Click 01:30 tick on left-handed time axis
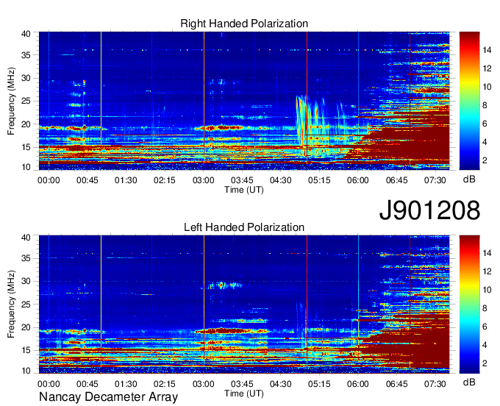 126,384
